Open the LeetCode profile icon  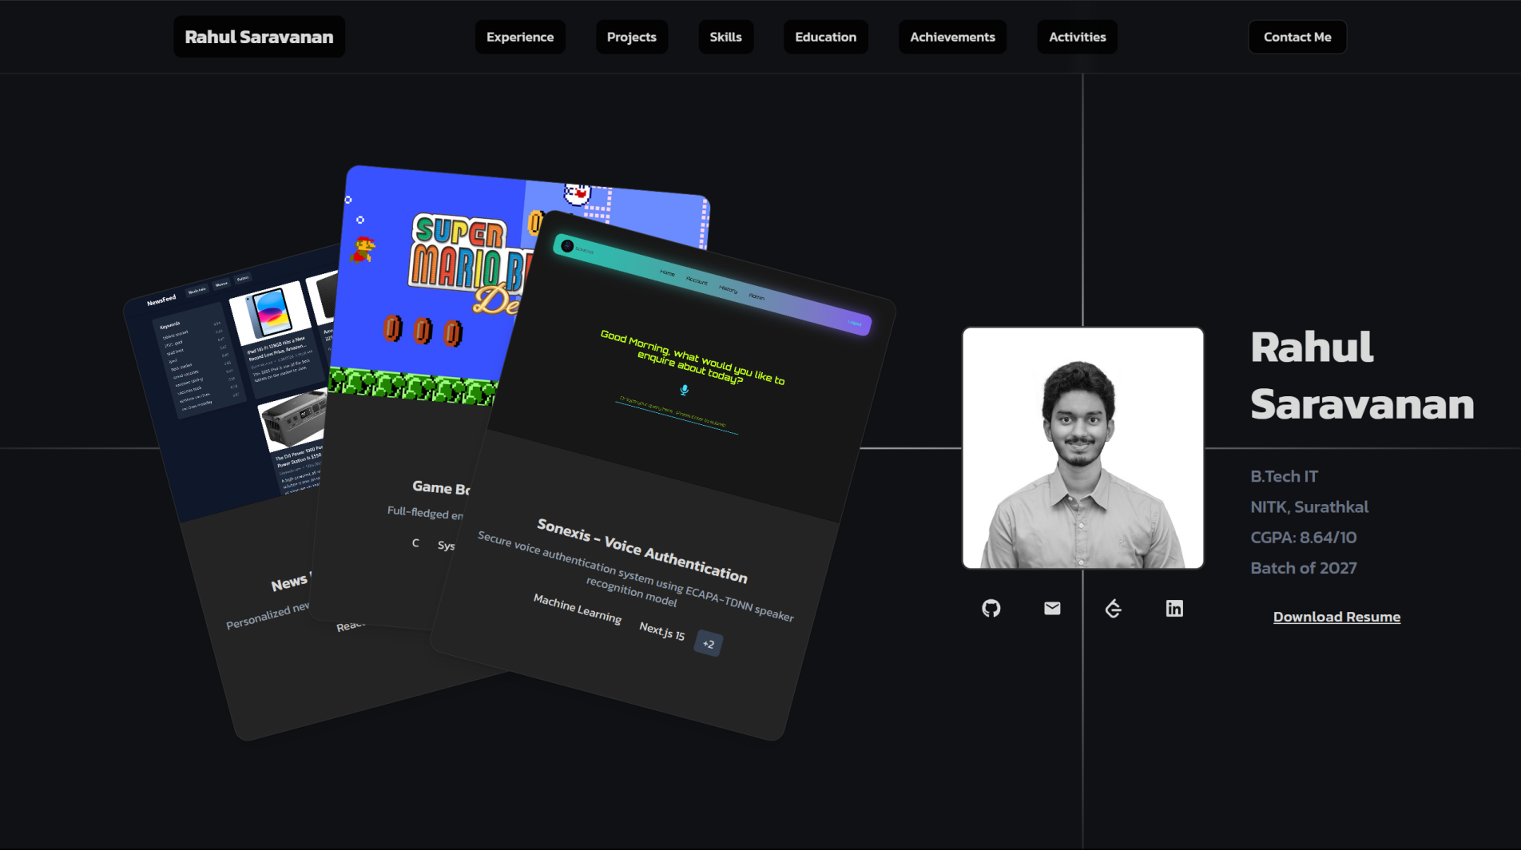coord(1114,609)
